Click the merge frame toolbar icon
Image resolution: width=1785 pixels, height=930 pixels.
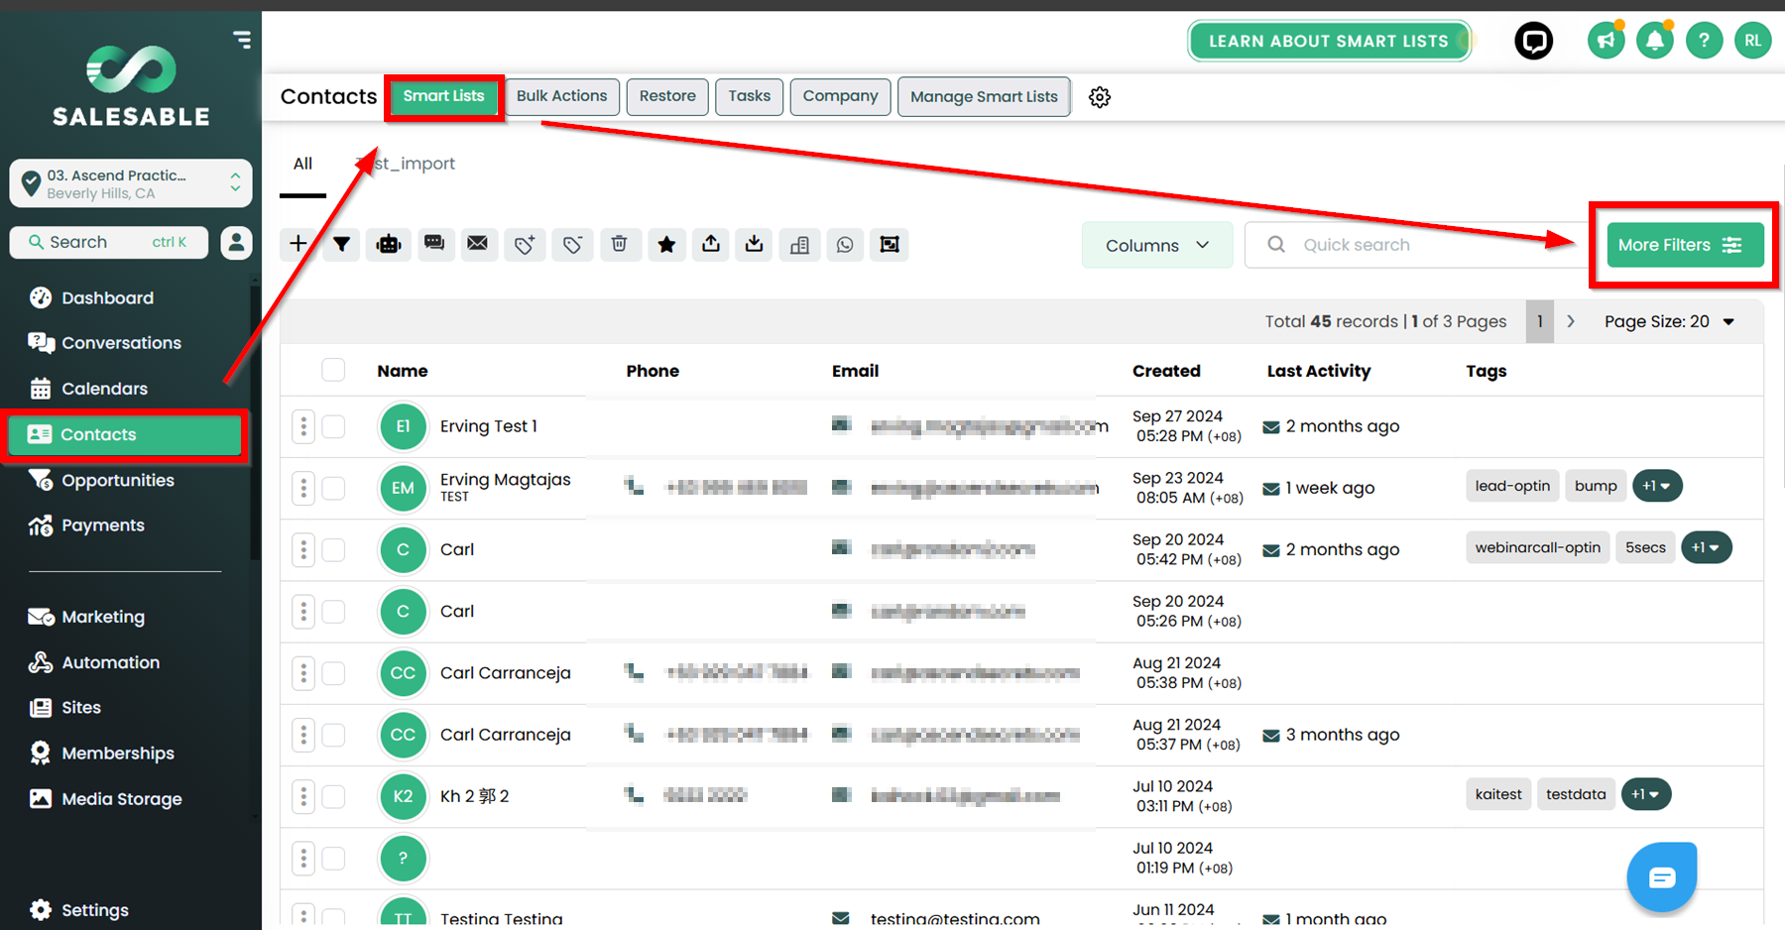[890, 244]
